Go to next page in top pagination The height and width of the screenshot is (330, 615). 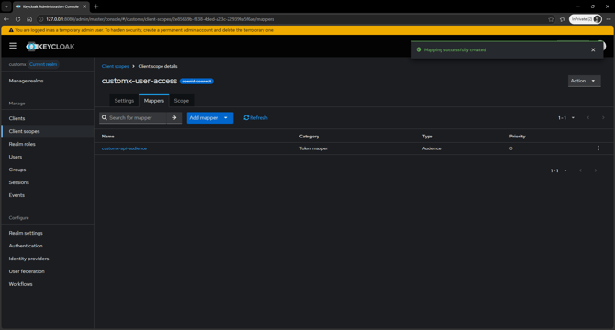(x=603, y=118)
